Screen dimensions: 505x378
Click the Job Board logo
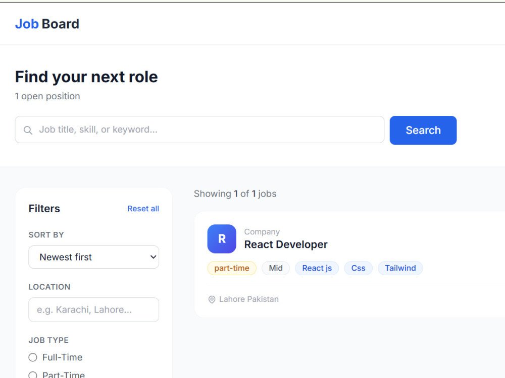coord(47,24)
